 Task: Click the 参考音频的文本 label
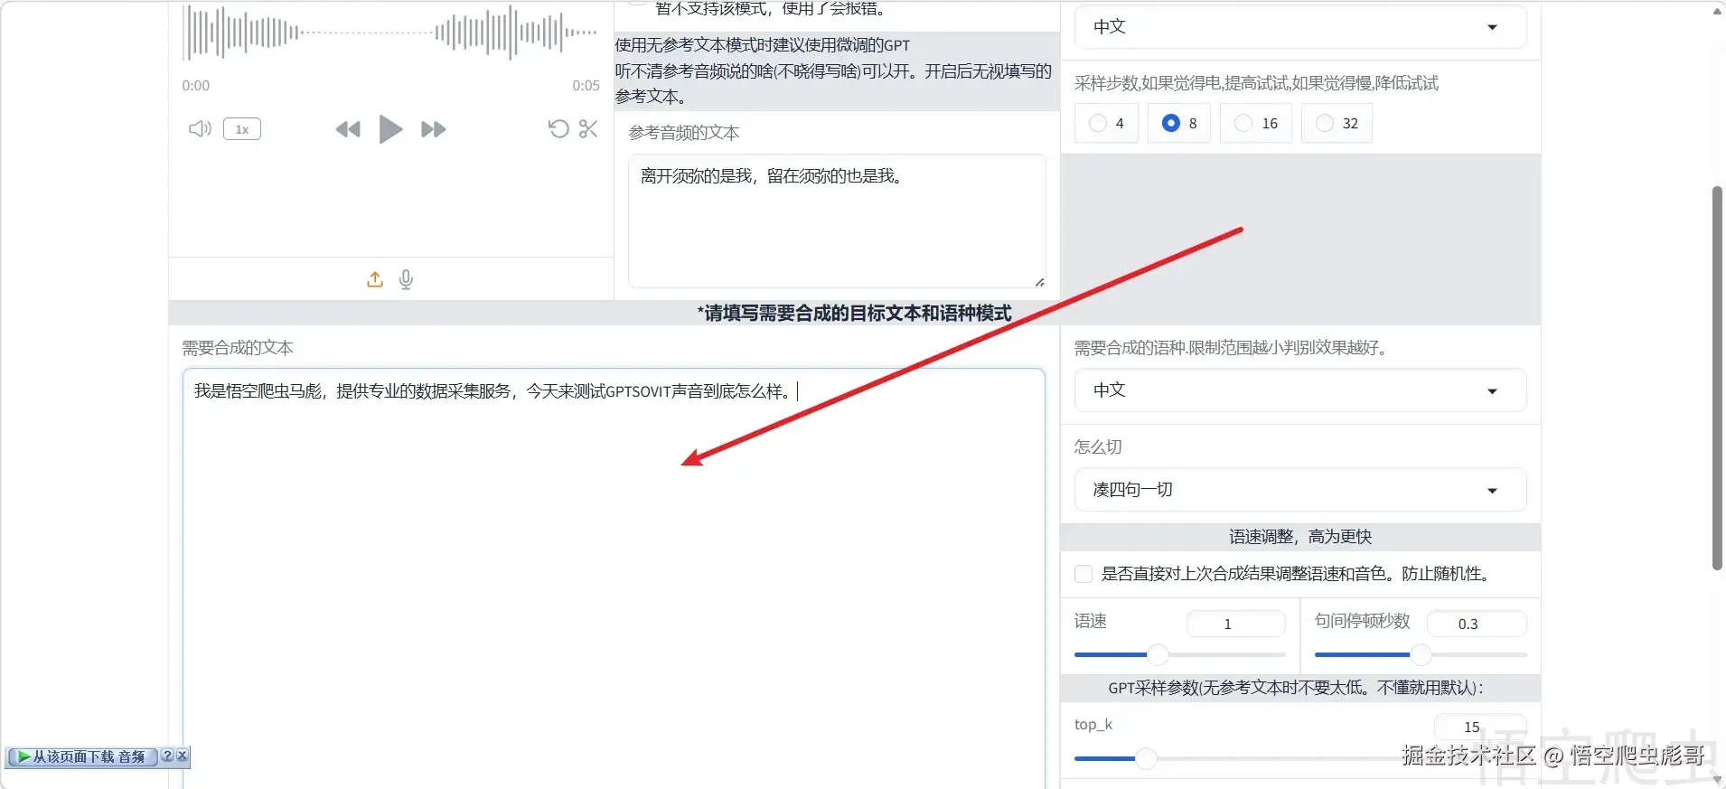[684, 133]
